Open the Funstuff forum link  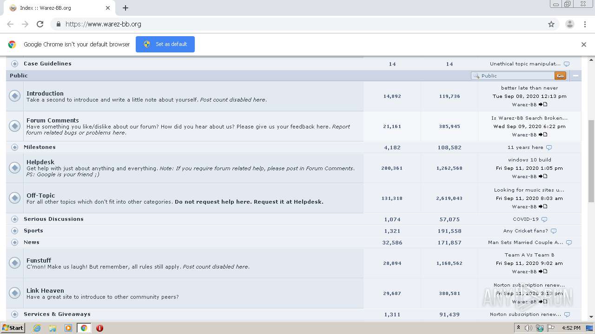pos(39,260)
